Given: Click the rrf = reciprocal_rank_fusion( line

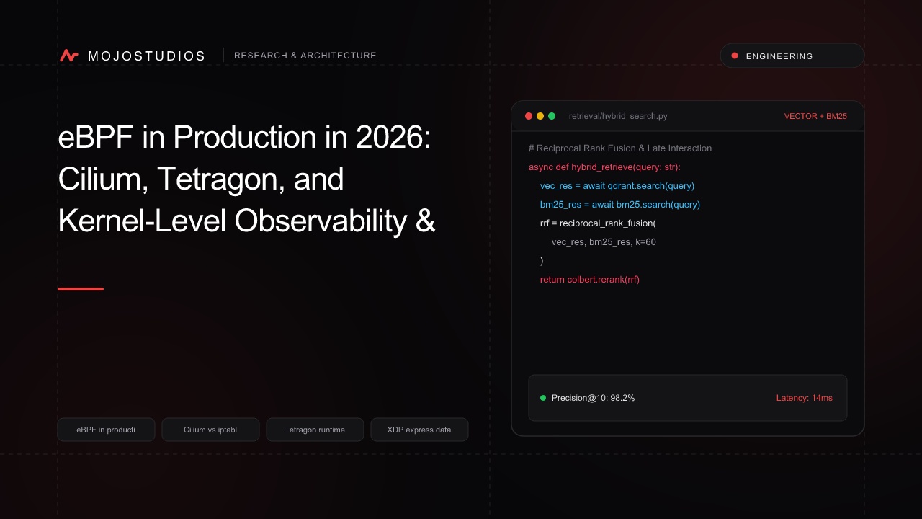Looking at the screenshot, I should point(598,223).
